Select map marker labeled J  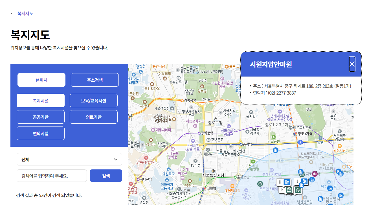tap(301, 181)
